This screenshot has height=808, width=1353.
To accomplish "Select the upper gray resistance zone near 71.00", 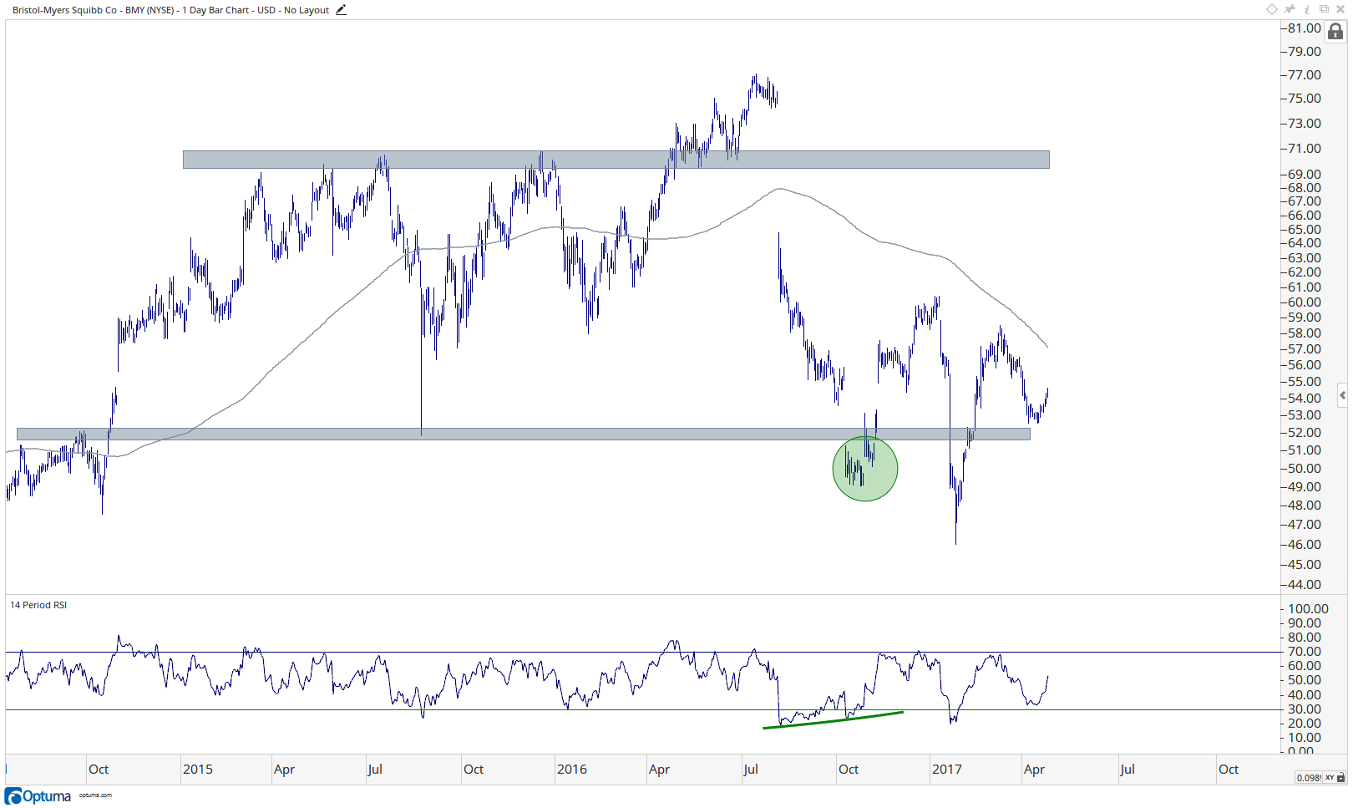I will point(616,160).
